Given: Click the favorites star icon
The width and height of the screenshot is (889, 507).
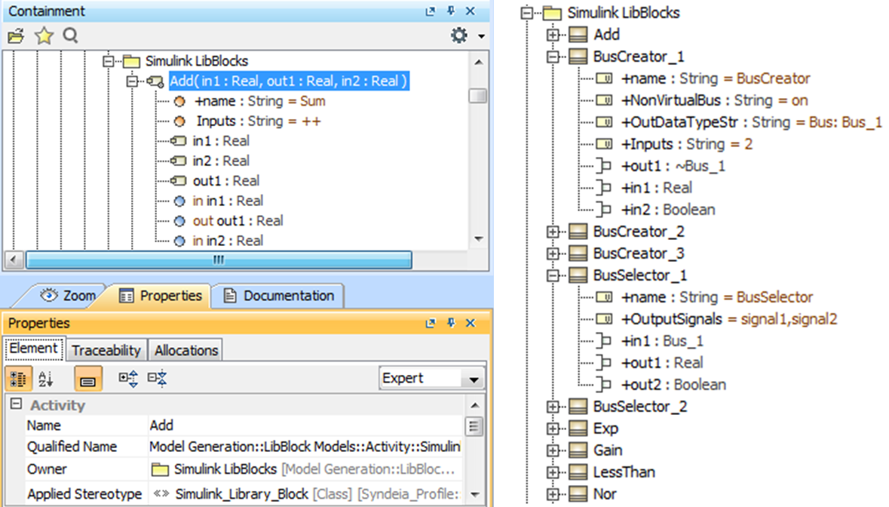Looking at the screenshot, I should coord(41,33).
